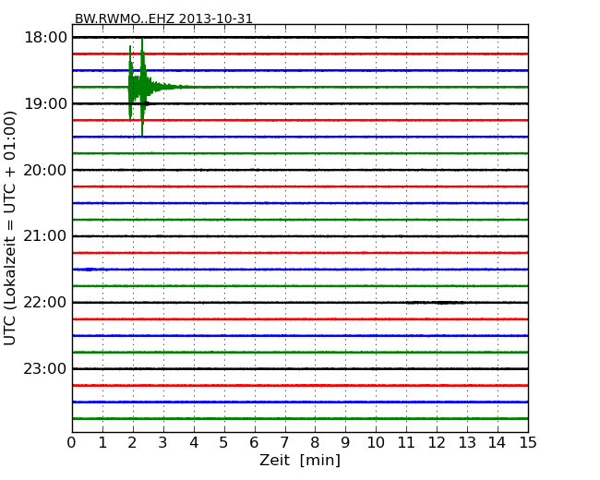Click the 18:00 time label
This screenshot has width=600, height=480.
(x=45, y=38)
